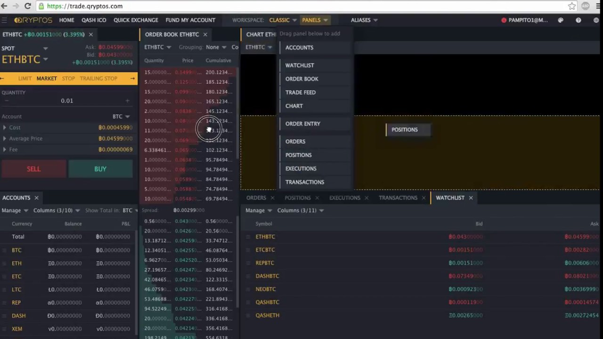603x339 pixels.
Task: Open the Quick Exchange page
Action: 136,20
